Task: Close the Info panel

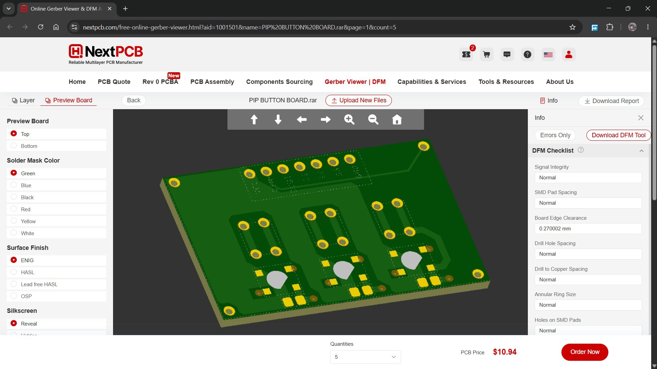Action: 641,118
